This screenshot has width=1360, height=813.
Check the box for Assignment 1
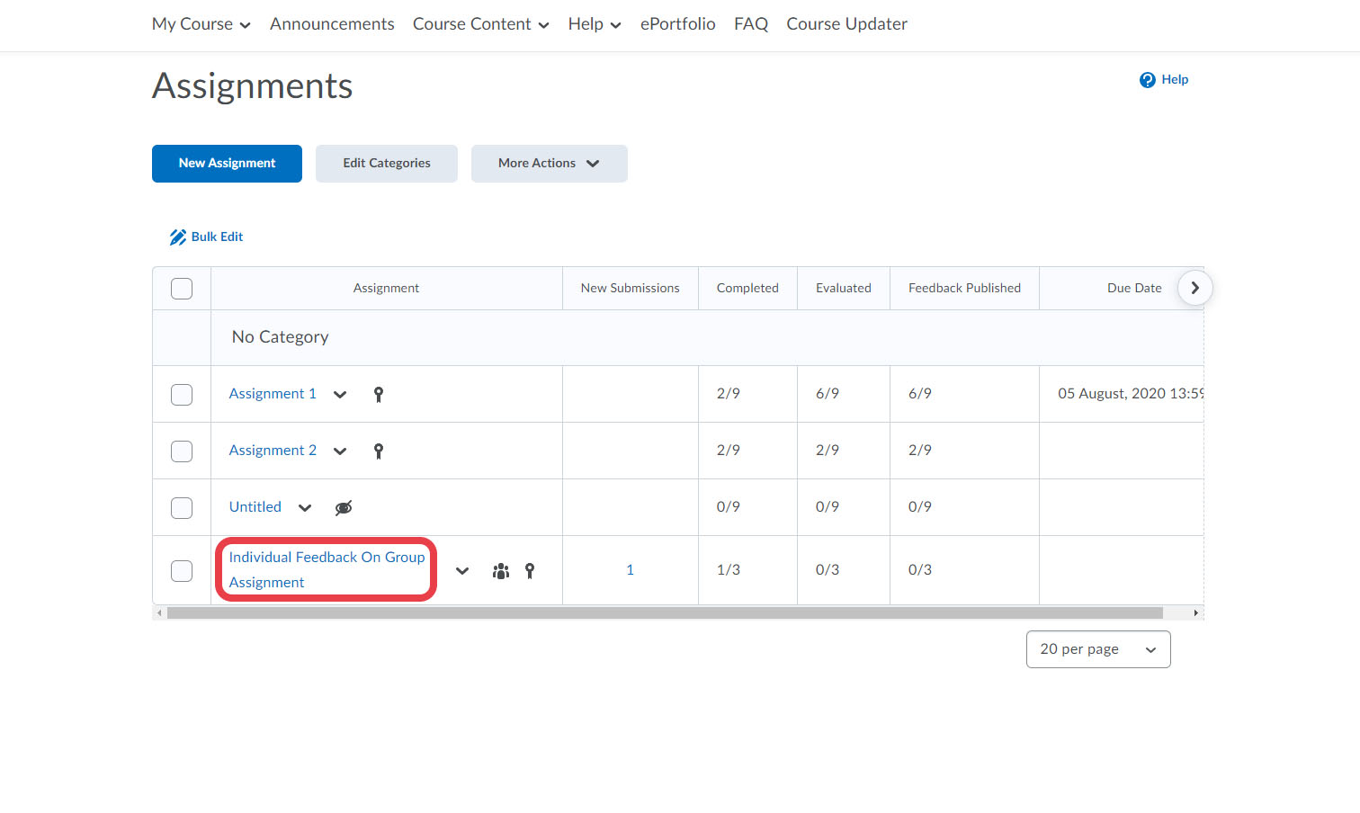pyautogui.click(x=182, y=395)
